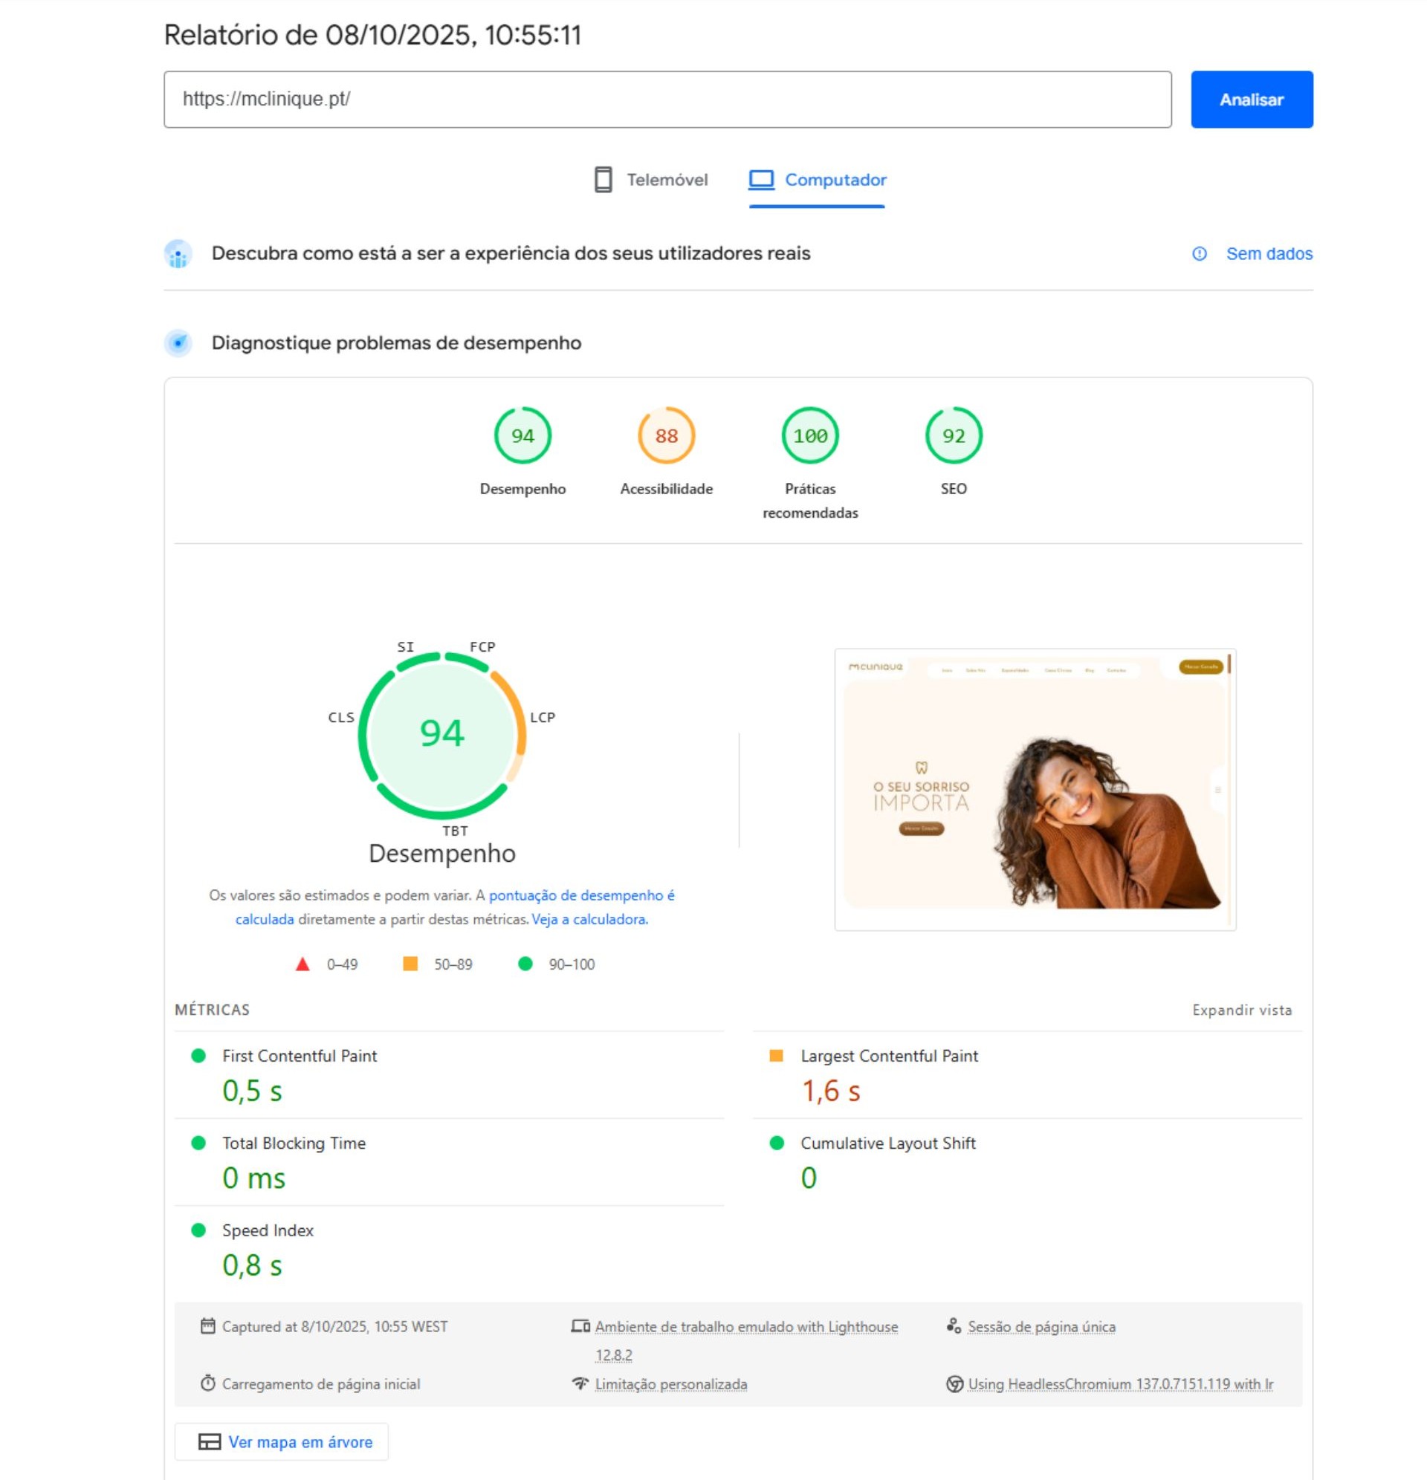
Task: Click the mclinique website screenshot thumbnail
Action: click(1034, 789)
